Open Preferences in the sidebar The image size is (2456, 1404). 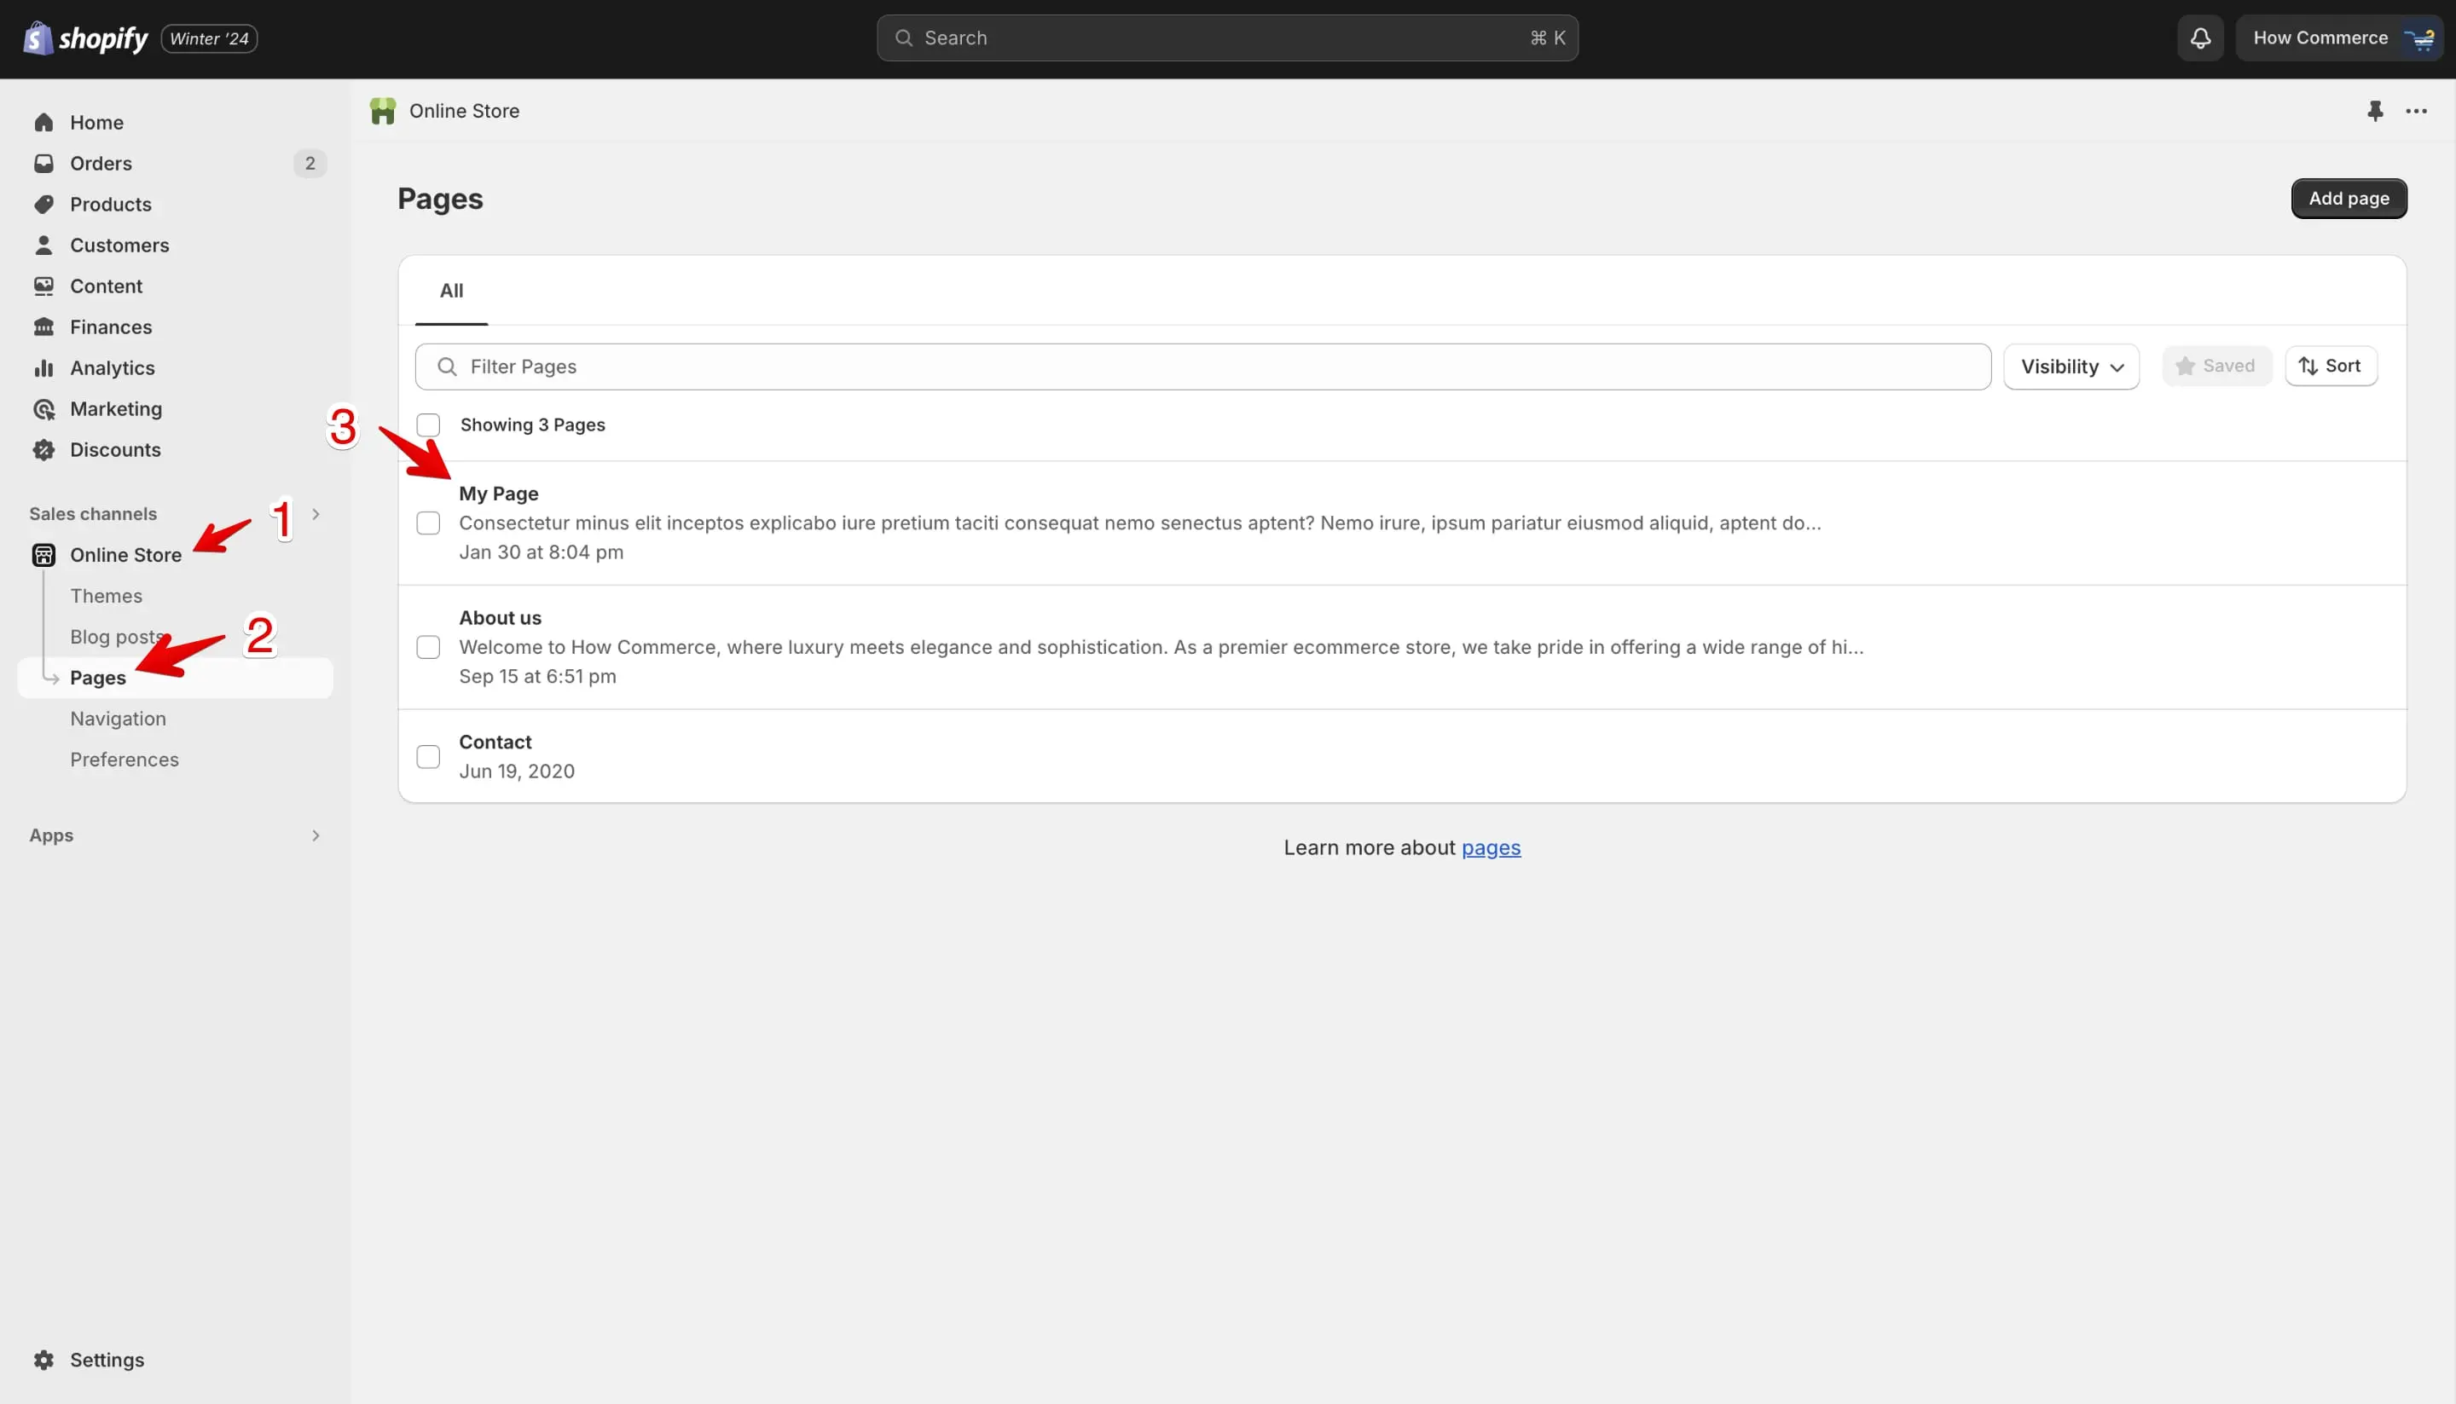point(125,760)
